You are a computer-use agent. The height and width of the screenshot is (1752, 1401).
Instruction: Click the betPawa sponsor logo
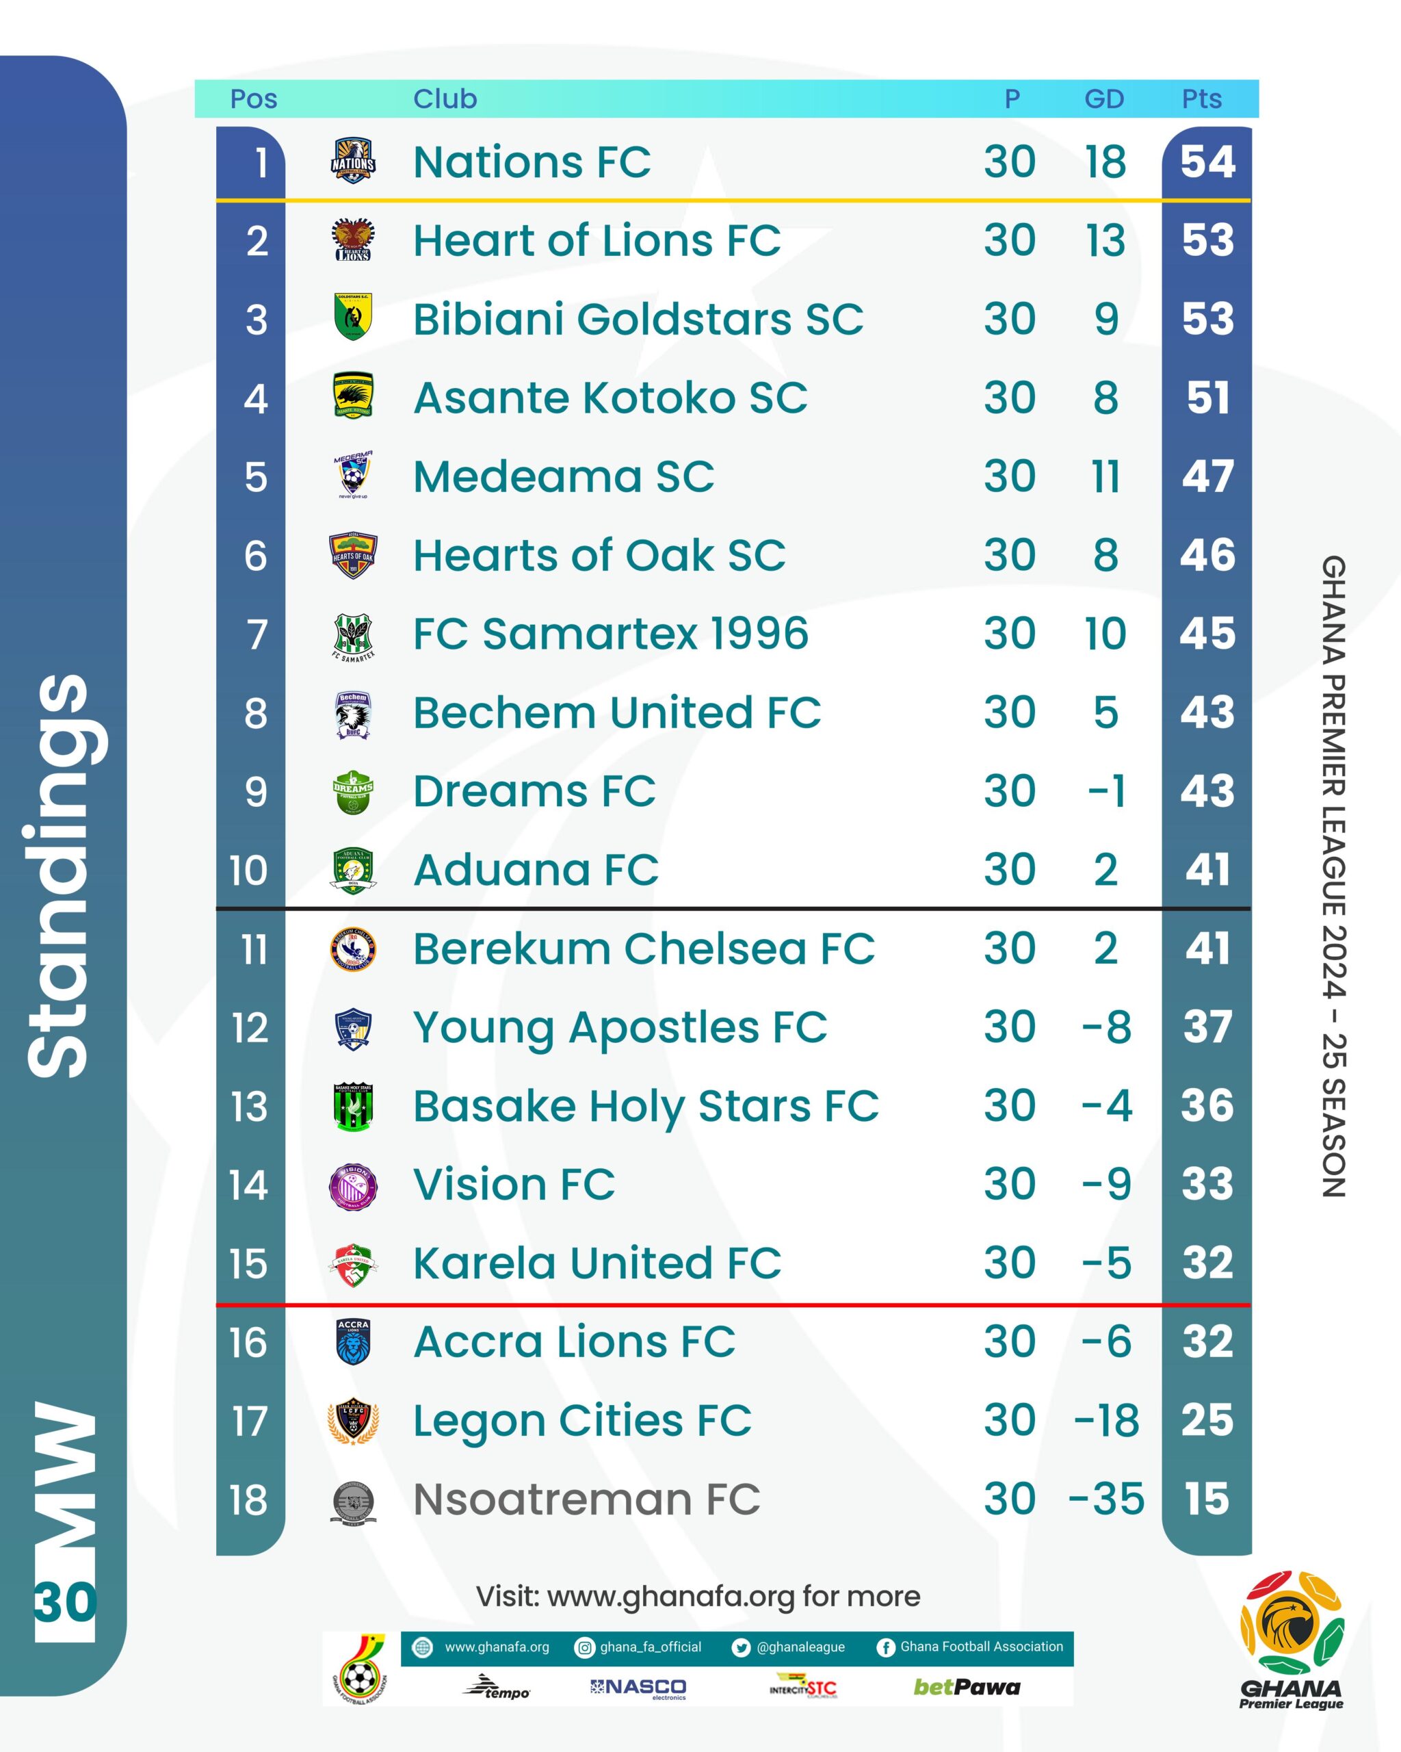point(967,1687)
